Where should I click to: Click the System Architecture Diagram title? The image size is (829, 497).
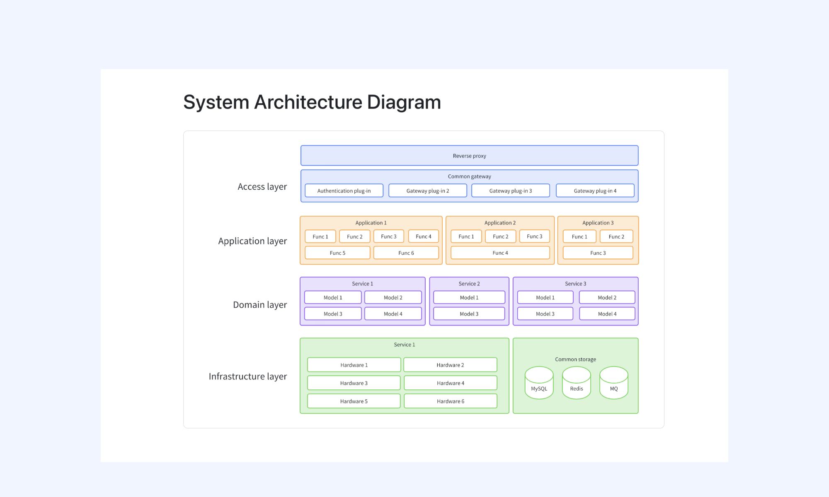point(312,102)
